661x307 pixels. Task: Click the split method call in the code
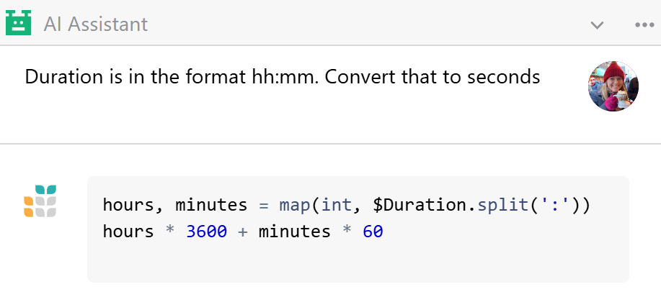[x=502, y=205]
